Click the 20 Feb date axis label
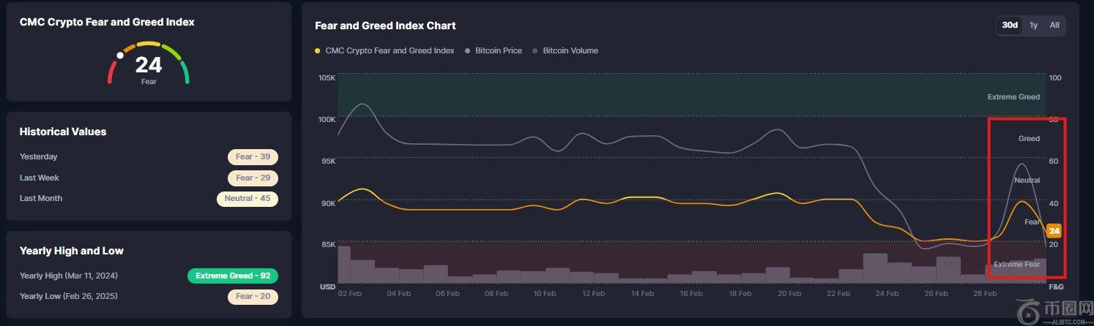Image resolution: width=1094 pixels, height=326 pixels. [x=789, y=294]
